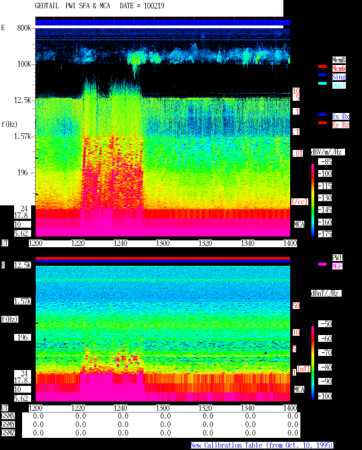Click the 'MGF' legend label
The height and width of the screenshot is (450, 362).
tap(337, 266)
